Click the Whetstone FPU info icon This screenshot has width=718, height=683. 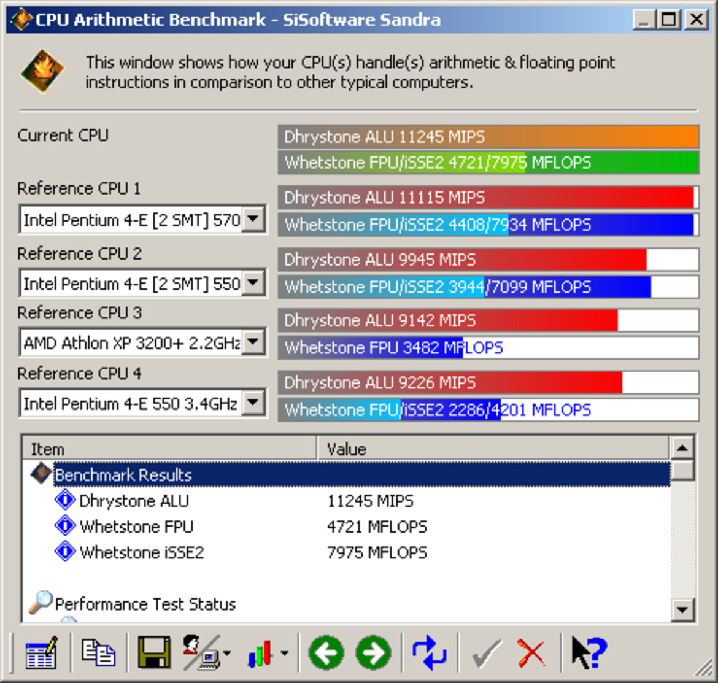pos(65,525)
